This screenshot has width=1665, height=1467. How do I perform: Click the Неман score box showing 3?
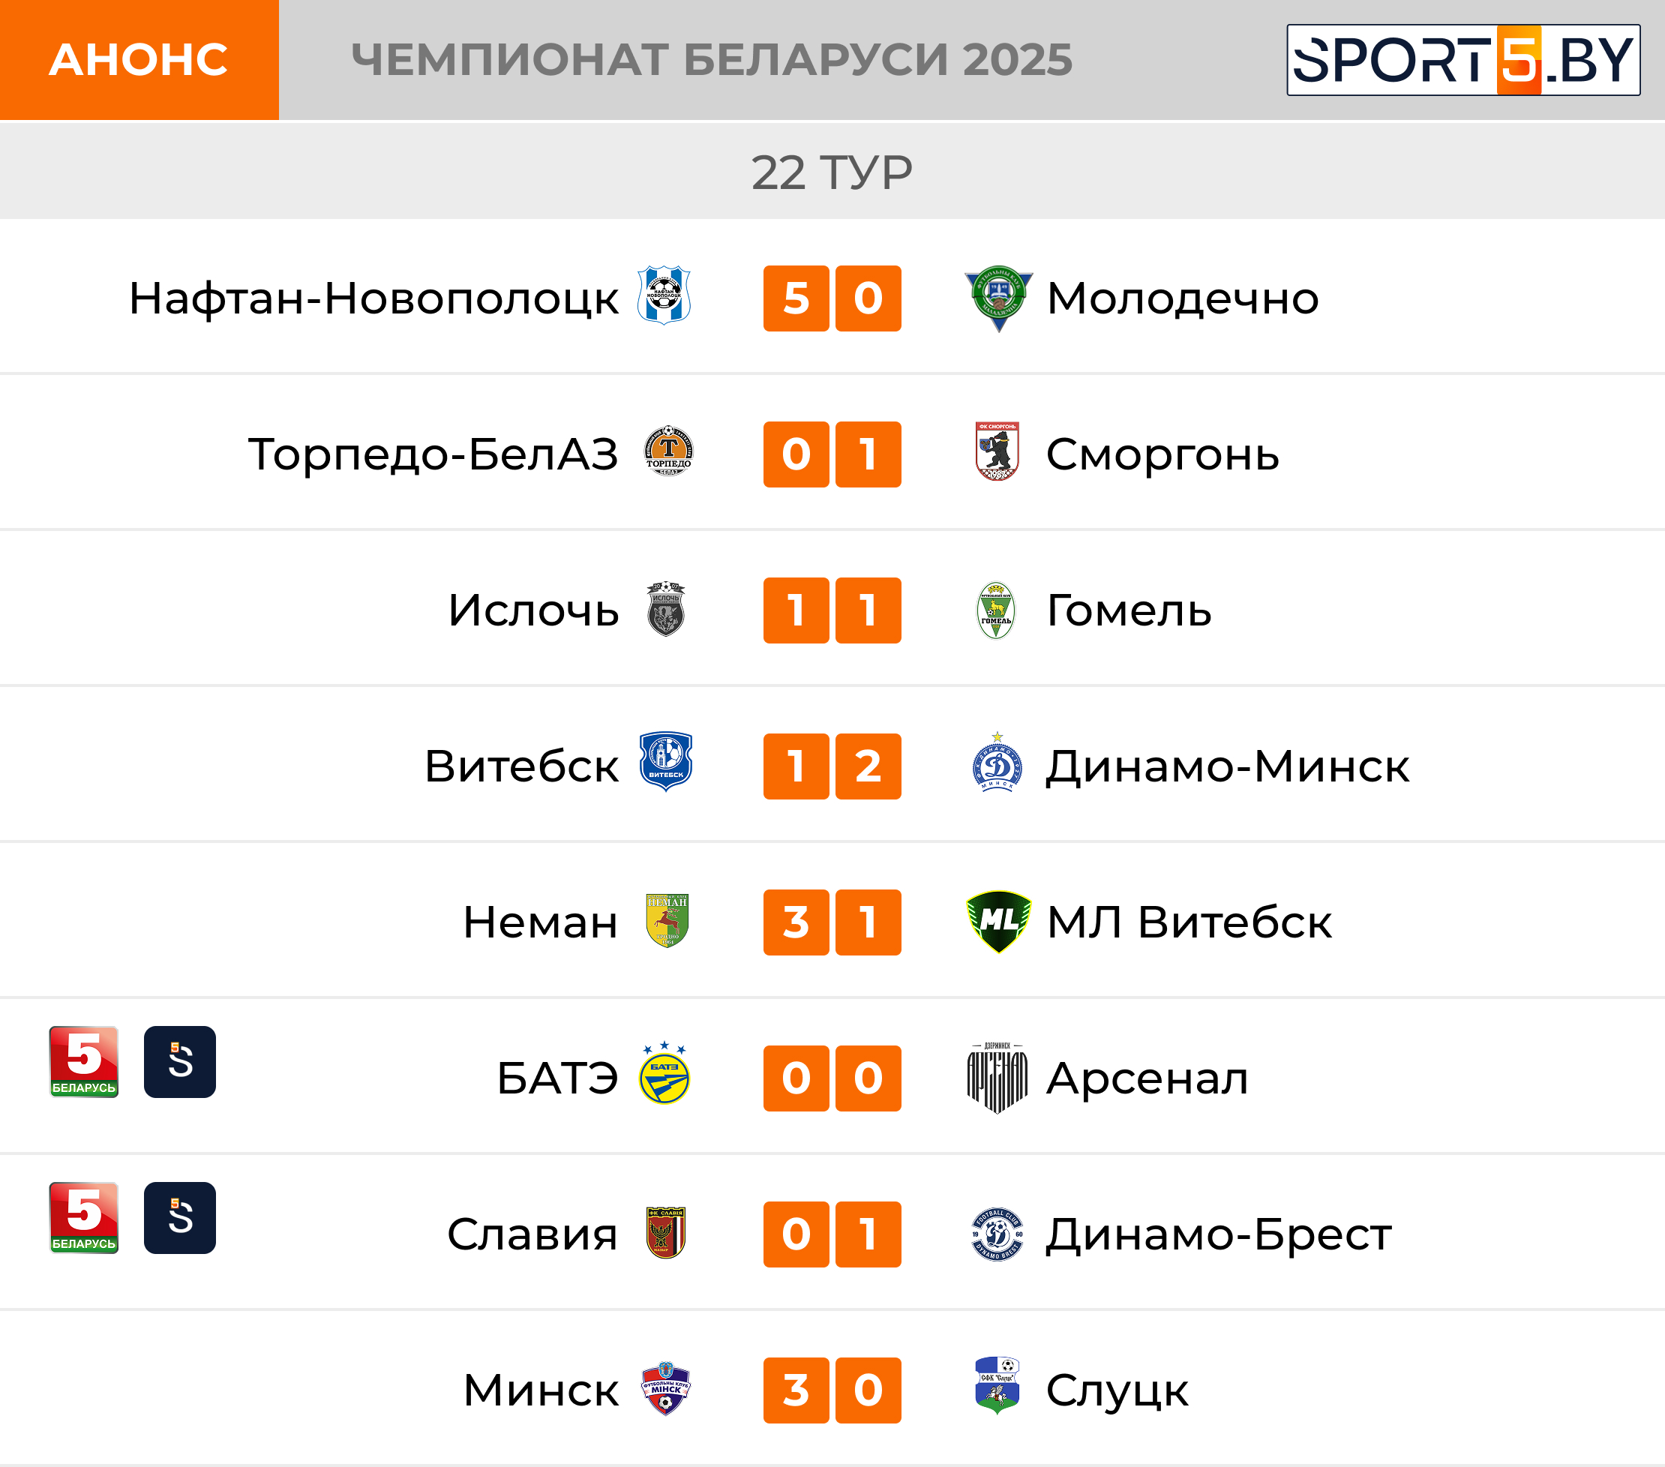796,922
